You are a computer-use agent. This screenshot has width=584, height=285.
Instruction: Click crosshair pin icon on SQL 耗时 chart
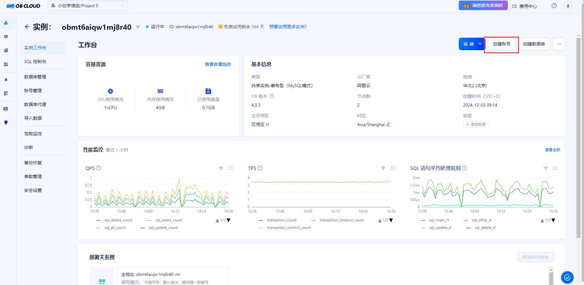(546, 168)
